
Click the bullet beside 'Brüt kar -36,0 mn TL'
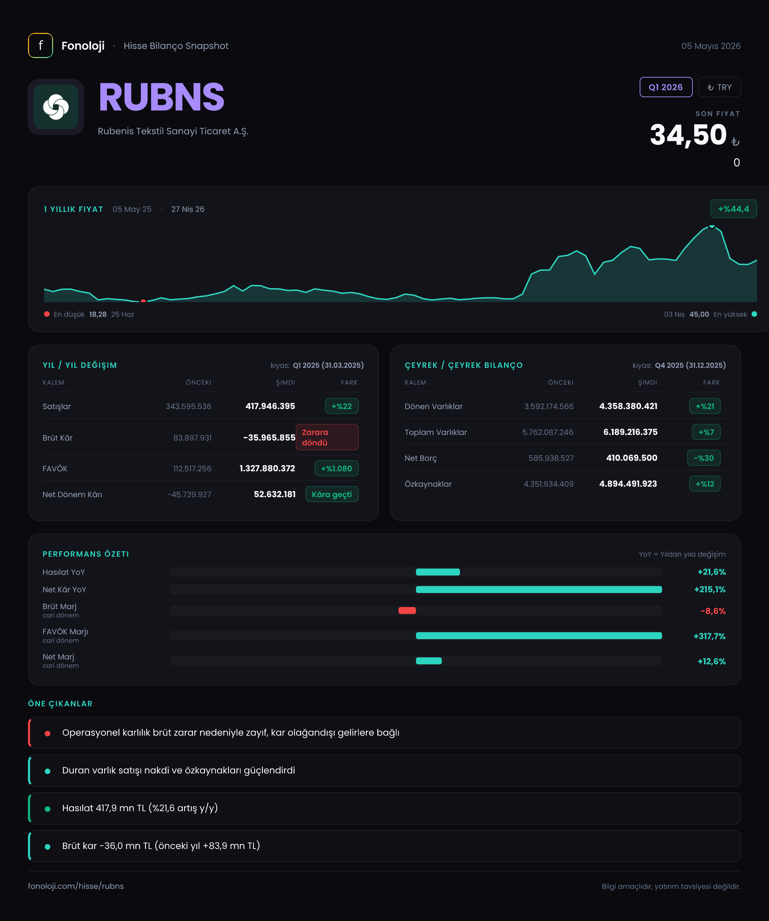tap(47, 847)
